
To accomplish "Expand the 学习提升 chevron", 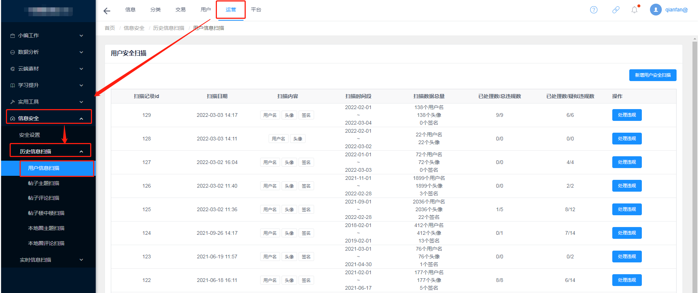I will [x=81, y=86].
